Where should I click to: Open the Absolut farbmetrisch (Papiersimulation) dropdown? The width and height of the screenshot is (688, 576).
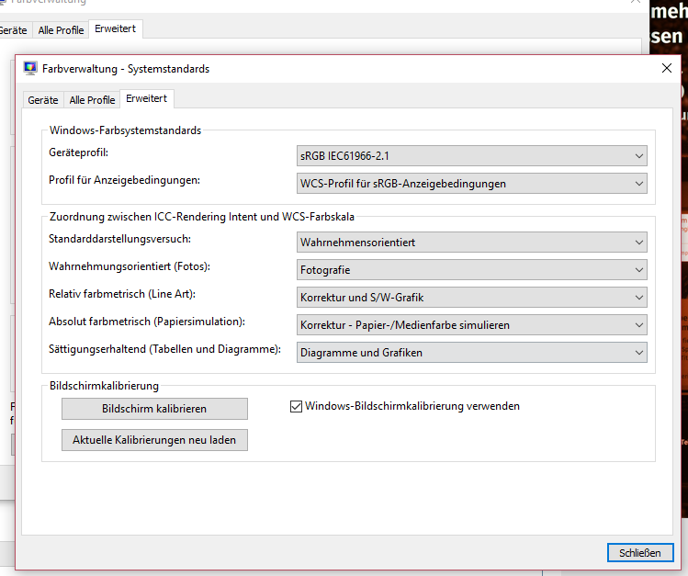tap(472, 325)
